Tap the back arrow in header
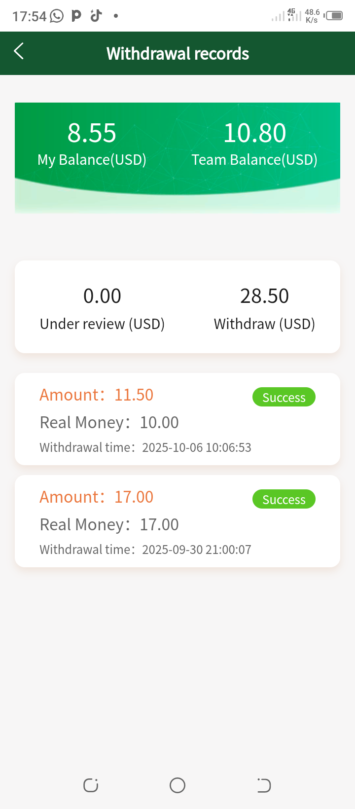This screenshot has width=355, height=809. click(x=19, y=51)
